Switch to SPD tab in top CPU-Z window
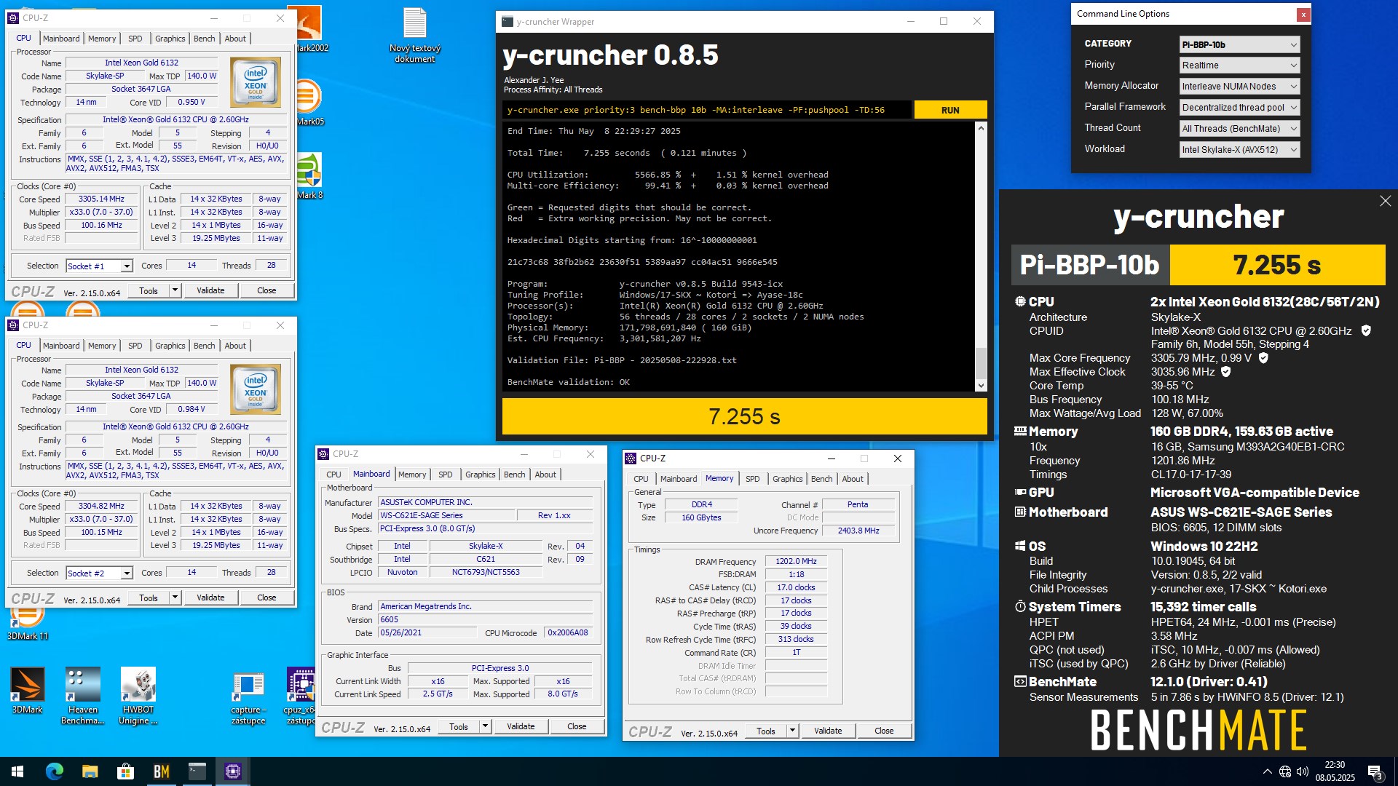Viewport: 1398px width, 786px height. [x=135, y=39]
